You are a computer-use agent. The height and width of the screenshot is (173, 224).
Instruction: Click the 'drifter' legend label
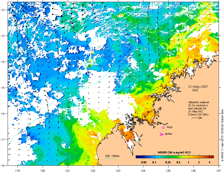[169, 134]
